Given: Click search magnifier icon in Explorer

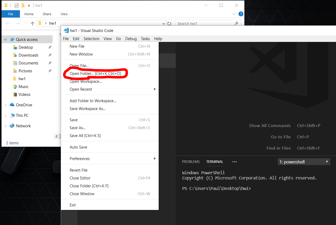Looking at the screenshot, I should pos(236,23).
